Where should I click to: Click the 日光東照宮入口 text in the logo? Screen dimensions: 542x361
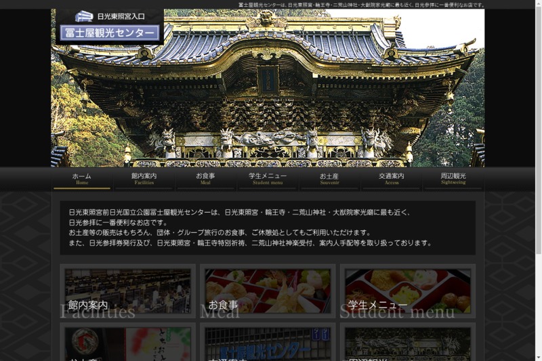click(125, 16)
